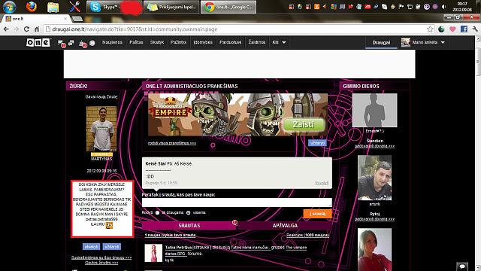Open the Firefox icon in the taskbar
Image resolution: width=481 pixels, height=271 pixels.
[x=32, y=7]
